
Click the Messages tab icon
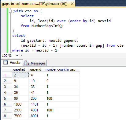tap(27, 63)
